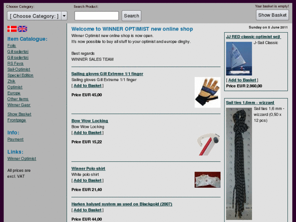
Task: Open Sail ties 1,6mm - wizzard title
Action: (x=250, y=103)
